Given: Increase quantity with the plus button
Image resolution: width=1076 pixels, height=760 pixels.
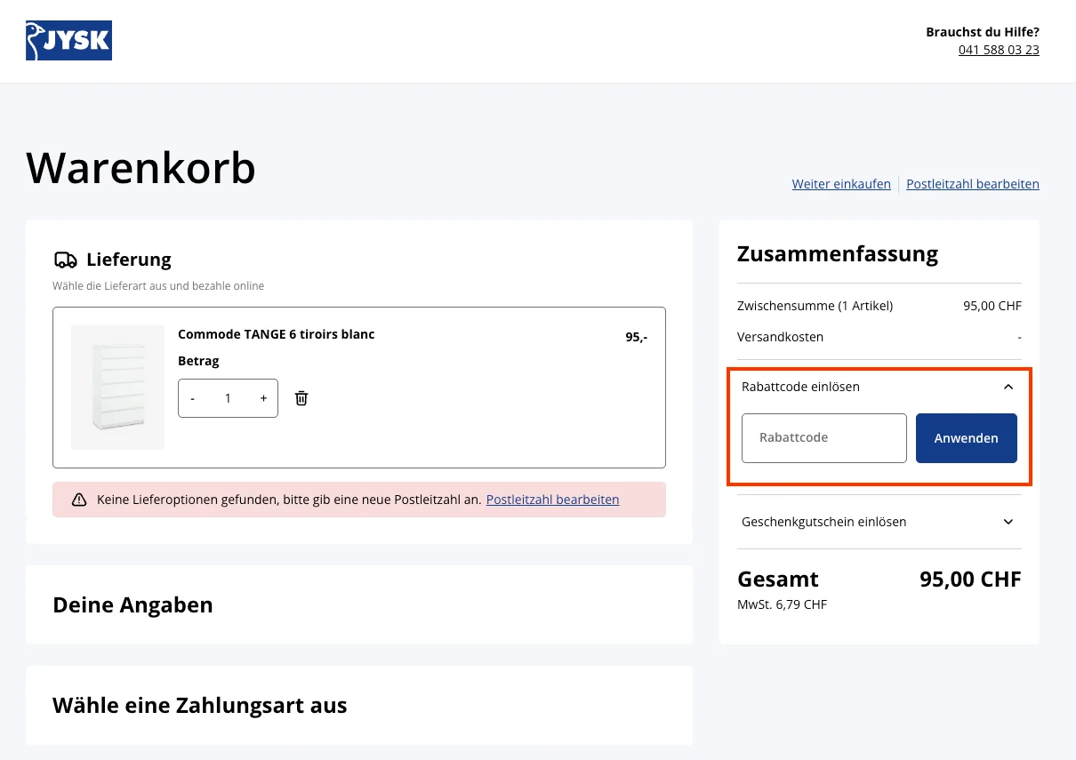Looking at the screenshot, I should click(x=263, y=398).
